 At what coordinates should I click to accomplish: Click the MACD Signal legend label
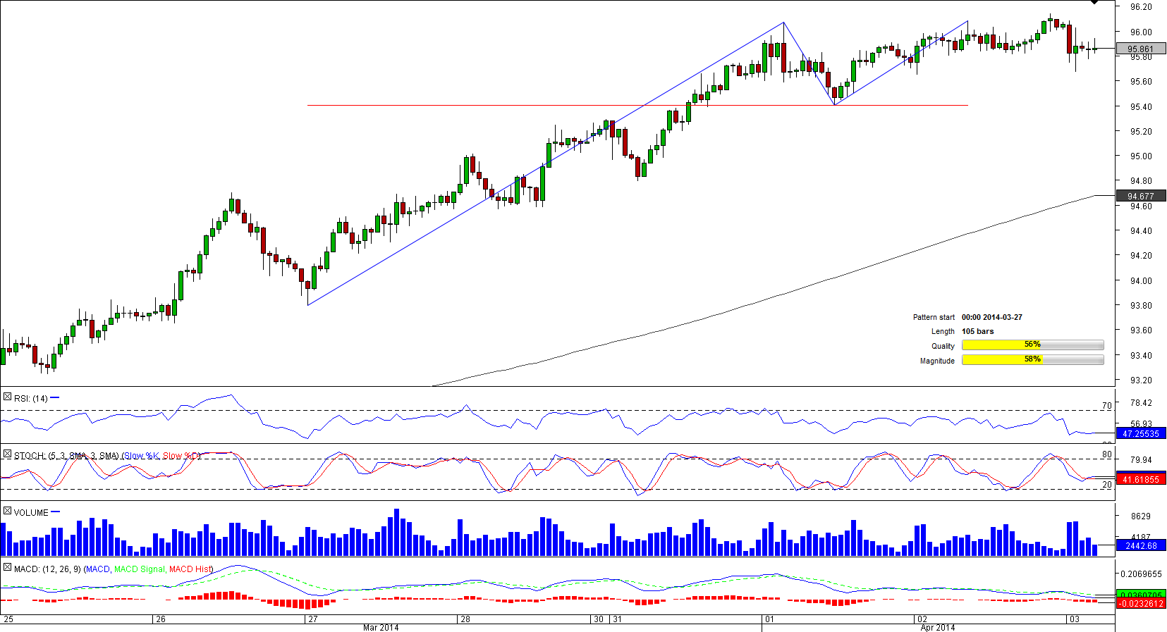coord(140,569)
